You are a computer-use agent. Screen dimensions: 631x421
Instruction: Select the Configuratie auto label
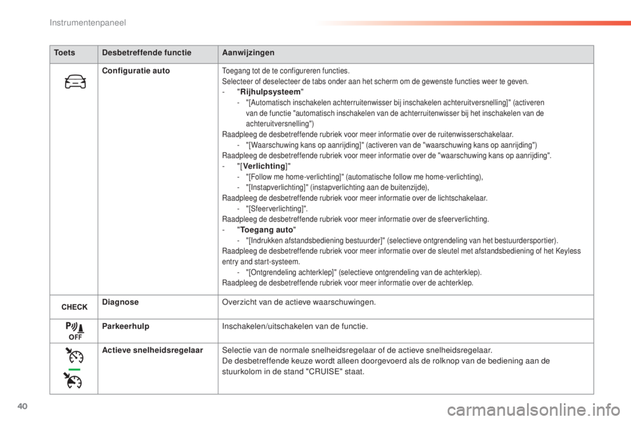coord(135,71)
